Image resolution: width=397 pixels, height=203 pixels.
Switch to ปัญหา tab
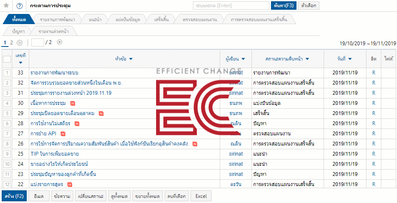19,32
